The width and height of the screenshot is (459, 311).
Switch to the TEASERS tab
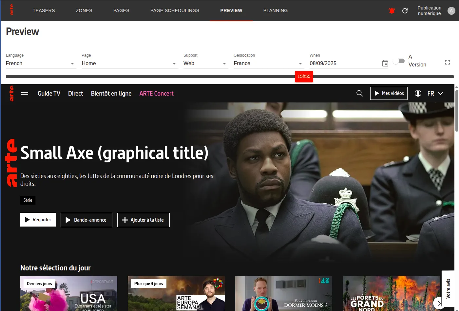coord(44,10)
